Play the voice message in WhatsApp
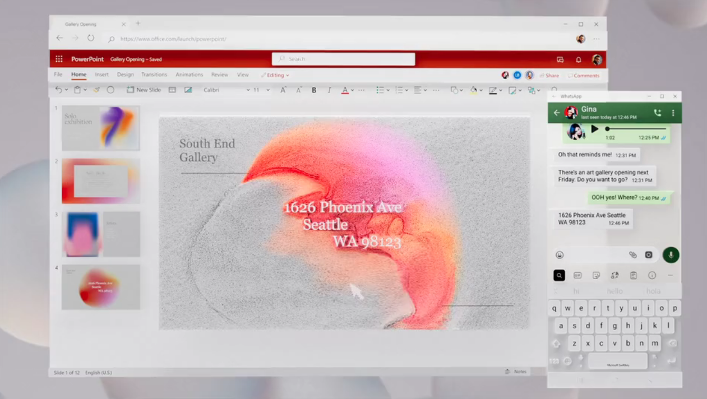Image resolution: width=707 pixels, height=399 pixels. 595,129
